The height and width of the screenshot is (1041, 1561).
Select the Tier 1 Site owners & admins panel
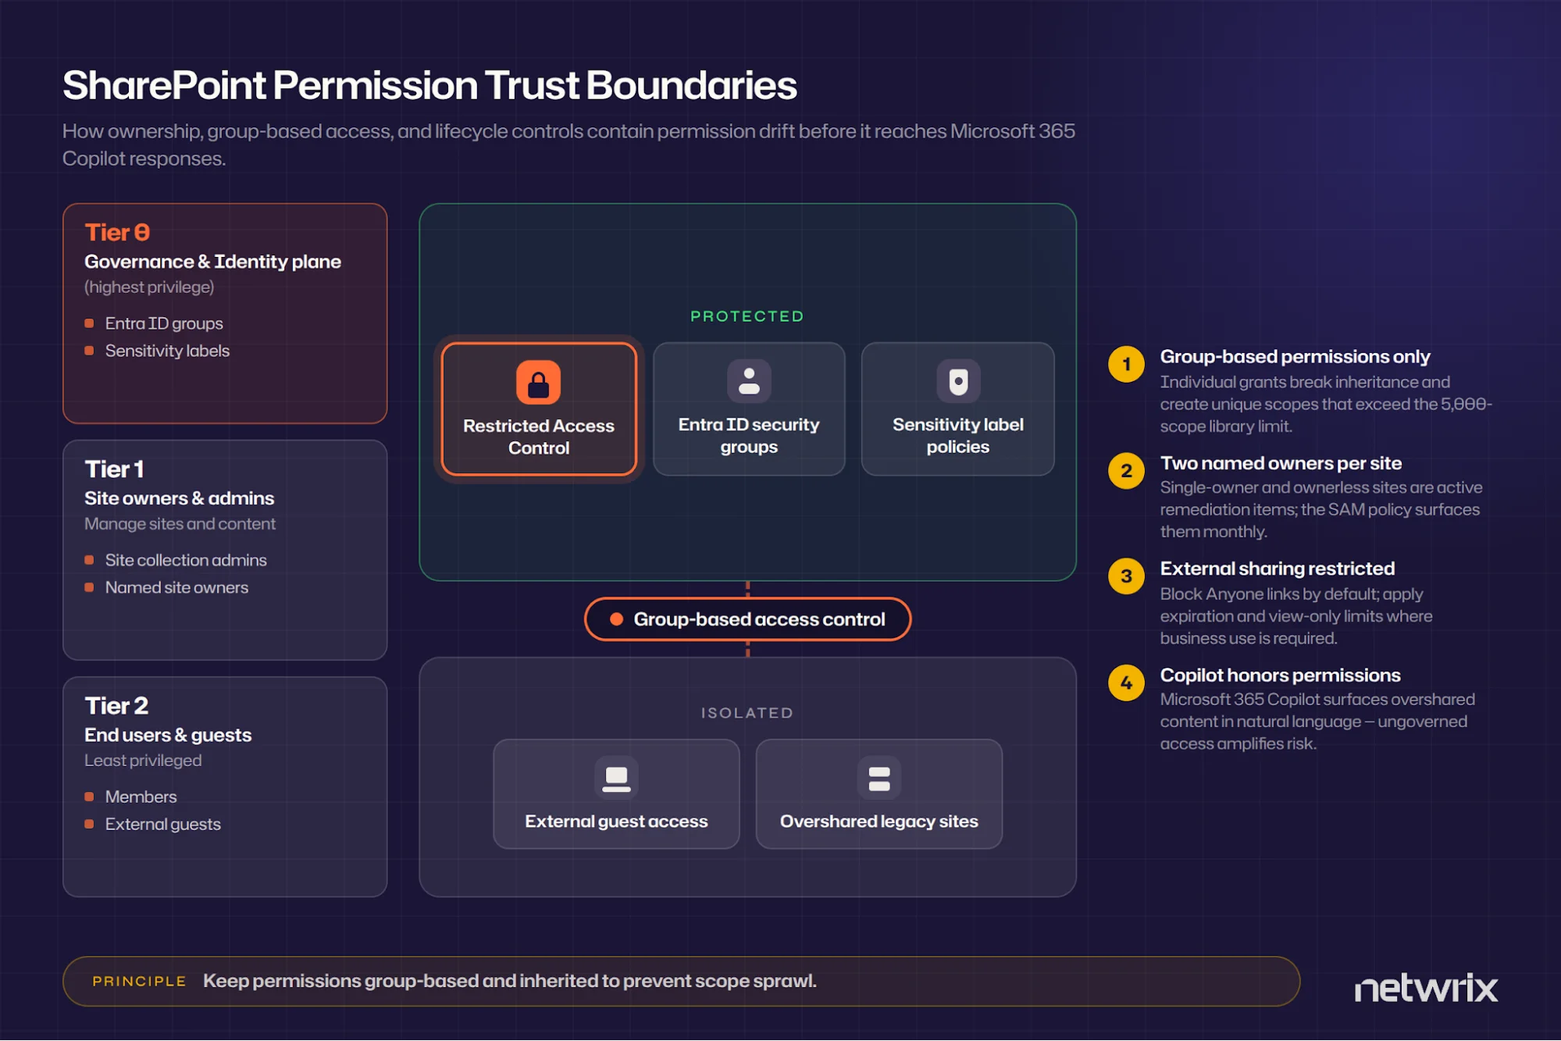click(225, 551)
